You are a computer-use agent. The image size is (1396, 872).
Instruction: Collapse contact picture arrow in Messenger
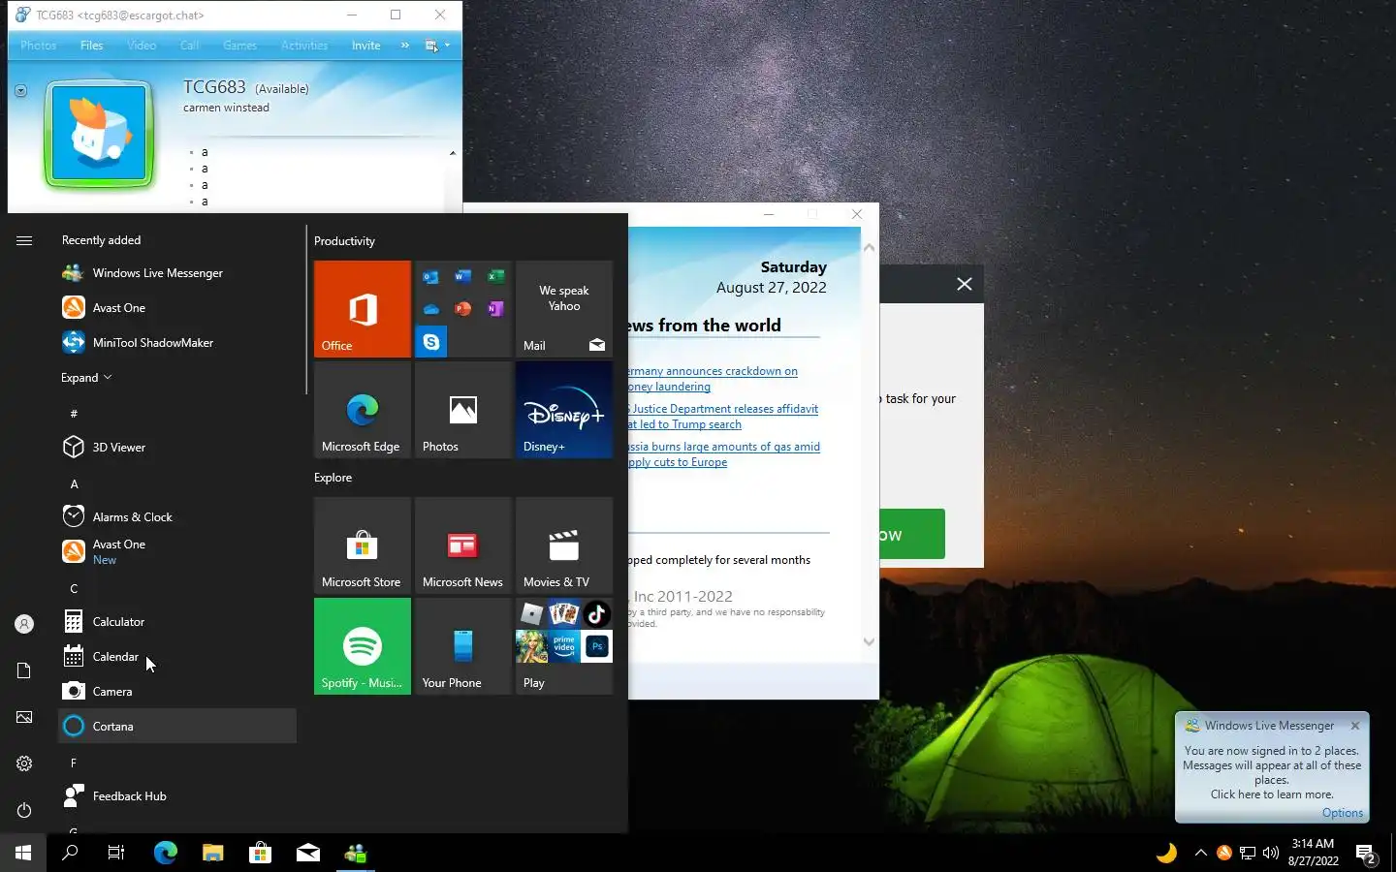click(x=20, y=91)
